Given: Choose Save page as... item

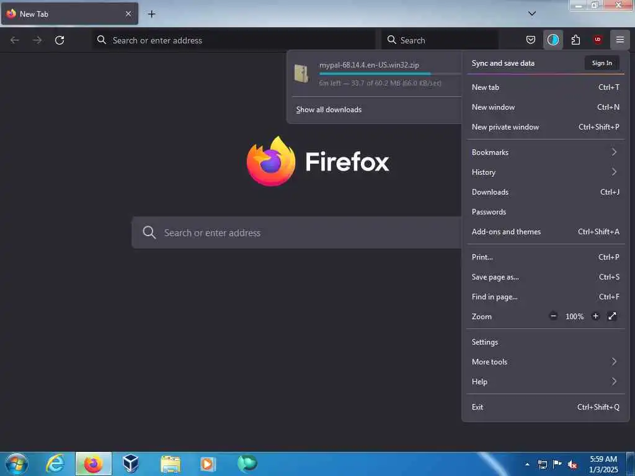Looking at the screenshot, I should tap(546, 277).
